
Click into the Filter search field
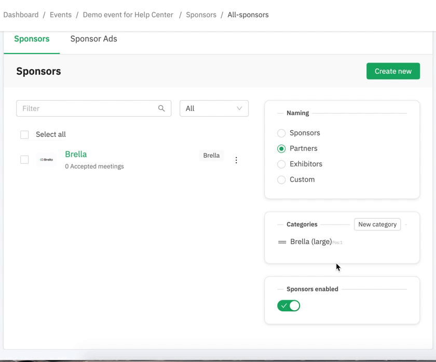[94, 108]
